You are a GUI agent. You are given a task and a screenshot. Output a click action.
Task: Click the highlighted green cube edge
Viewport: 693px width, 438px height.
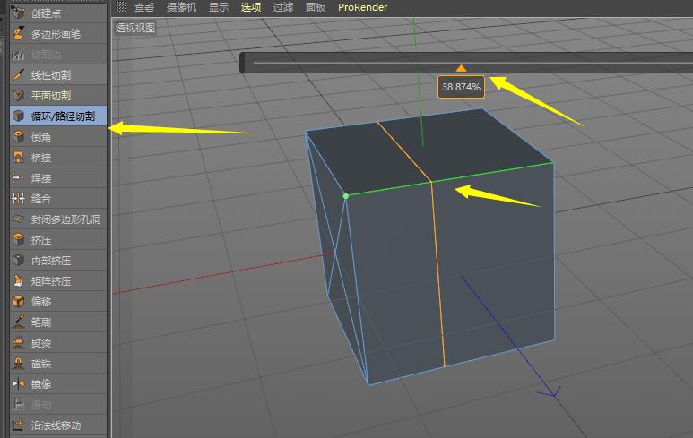449,179
